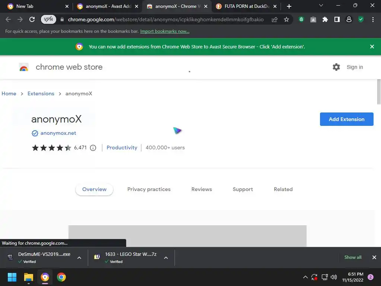Expand options for LEGO Star Wars download
Viewport: 381px width, 286px height.
[x=166, y=258]
